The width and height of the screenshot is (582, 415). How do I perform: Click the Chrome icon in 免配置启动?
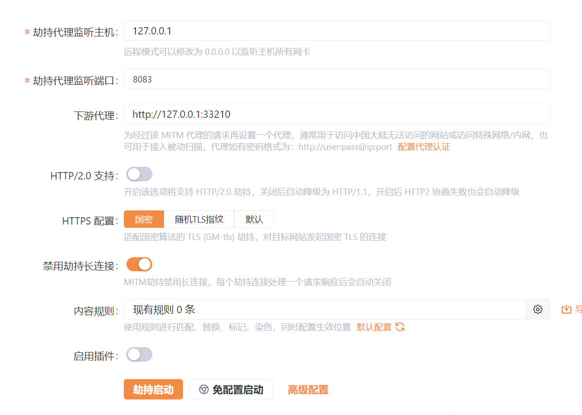(x=204, y=389)
